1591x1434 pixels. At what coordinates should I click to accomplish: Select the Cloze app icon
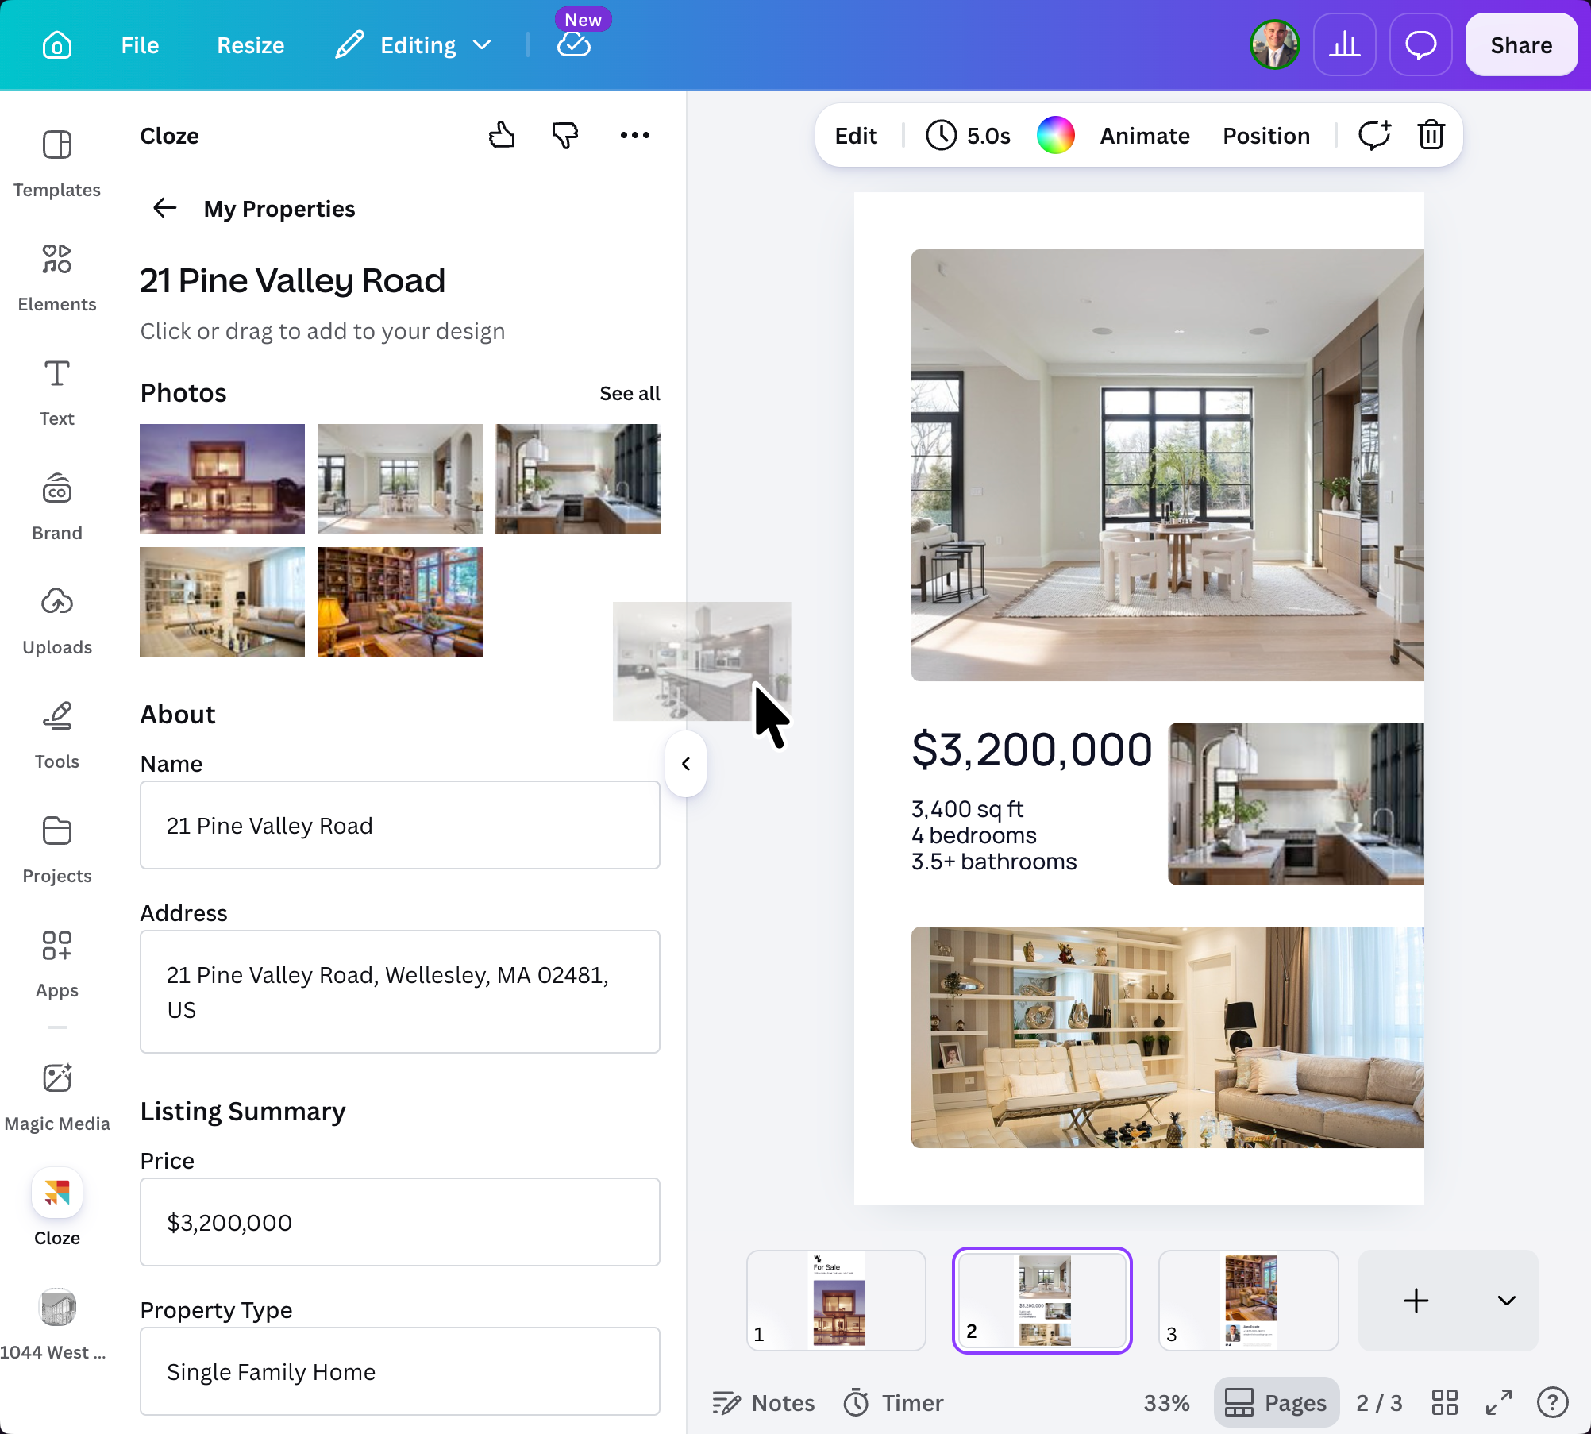click(57, 1193)
